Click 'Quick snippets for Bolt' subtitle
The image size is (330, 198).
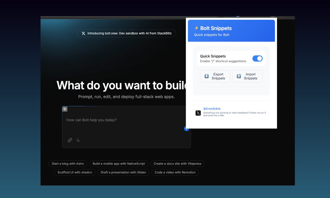(x=212, y=35)
